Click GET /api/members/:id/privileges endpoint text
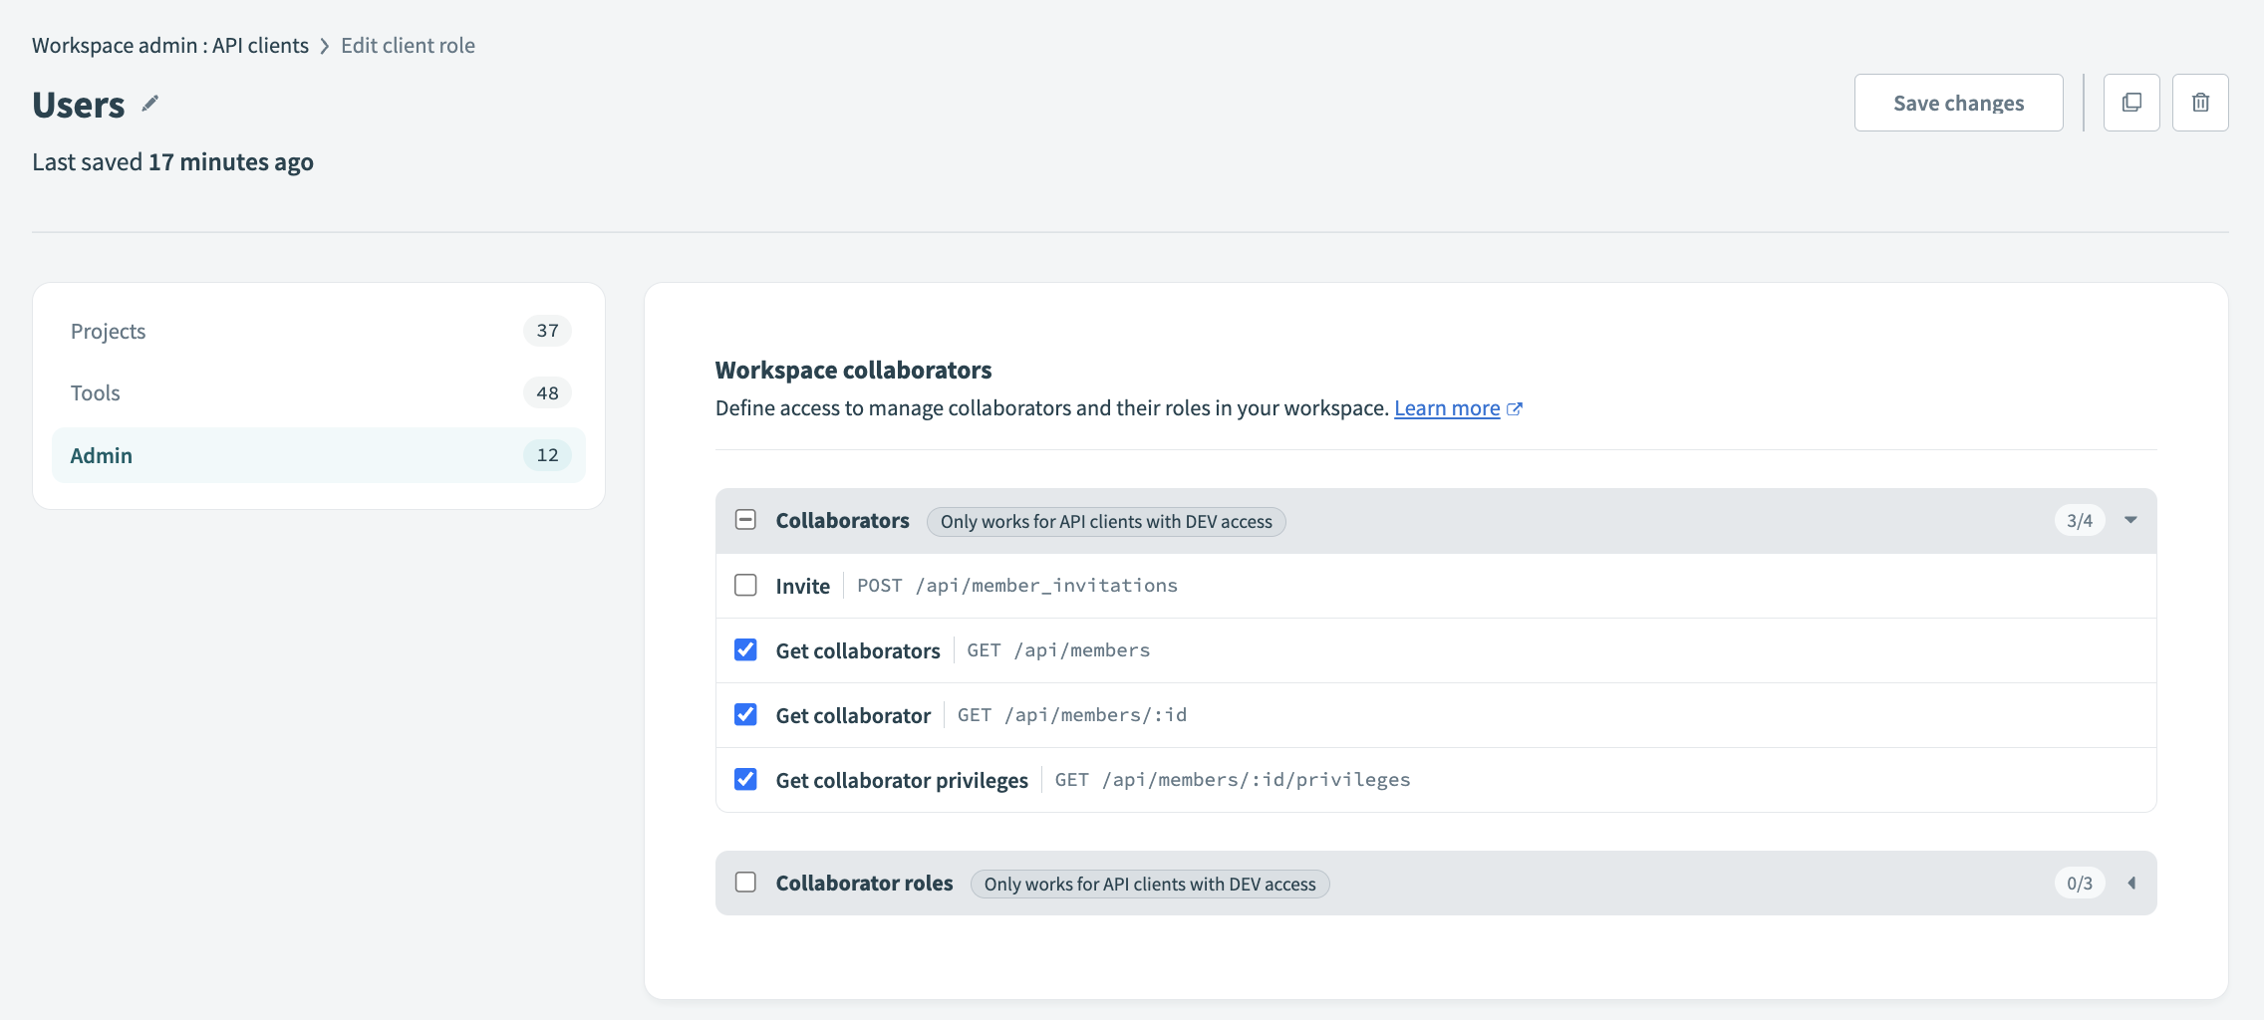 point(1233,780)
